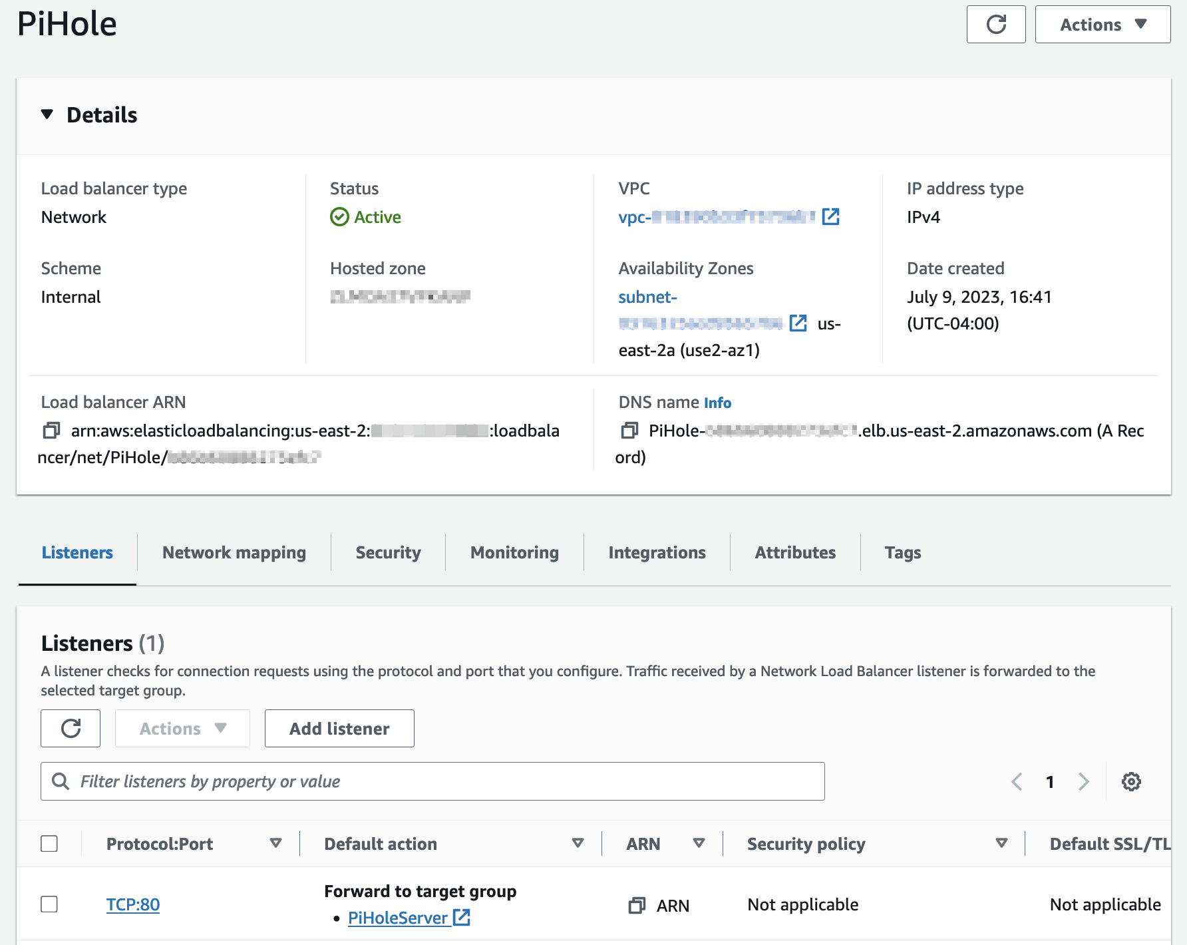Image resolution: width=1187 pixels, height=945 pixels.
Task: Collapse the Details section
Action: [x=47, y=114]
